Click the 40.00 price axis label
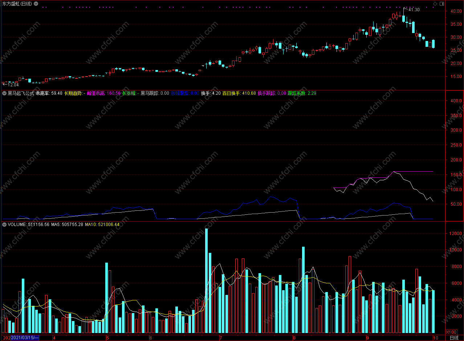This screenshot has height=341, width=464. [456, 11]
